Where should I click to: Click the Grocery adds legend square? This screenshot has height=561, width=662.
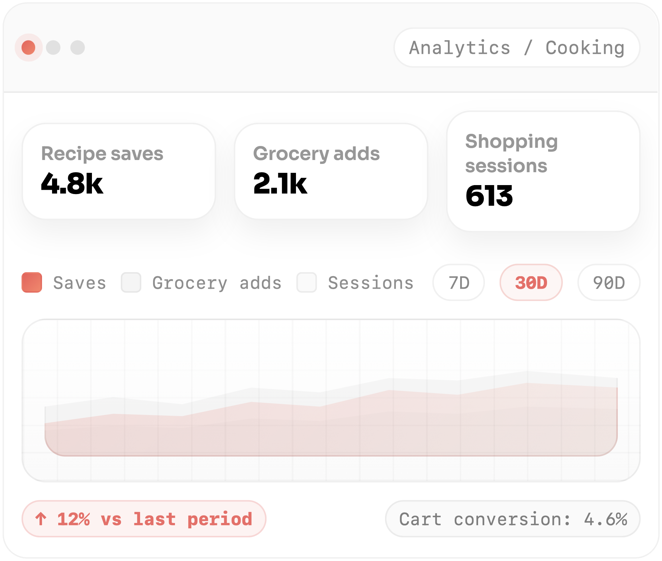[131, 283]
